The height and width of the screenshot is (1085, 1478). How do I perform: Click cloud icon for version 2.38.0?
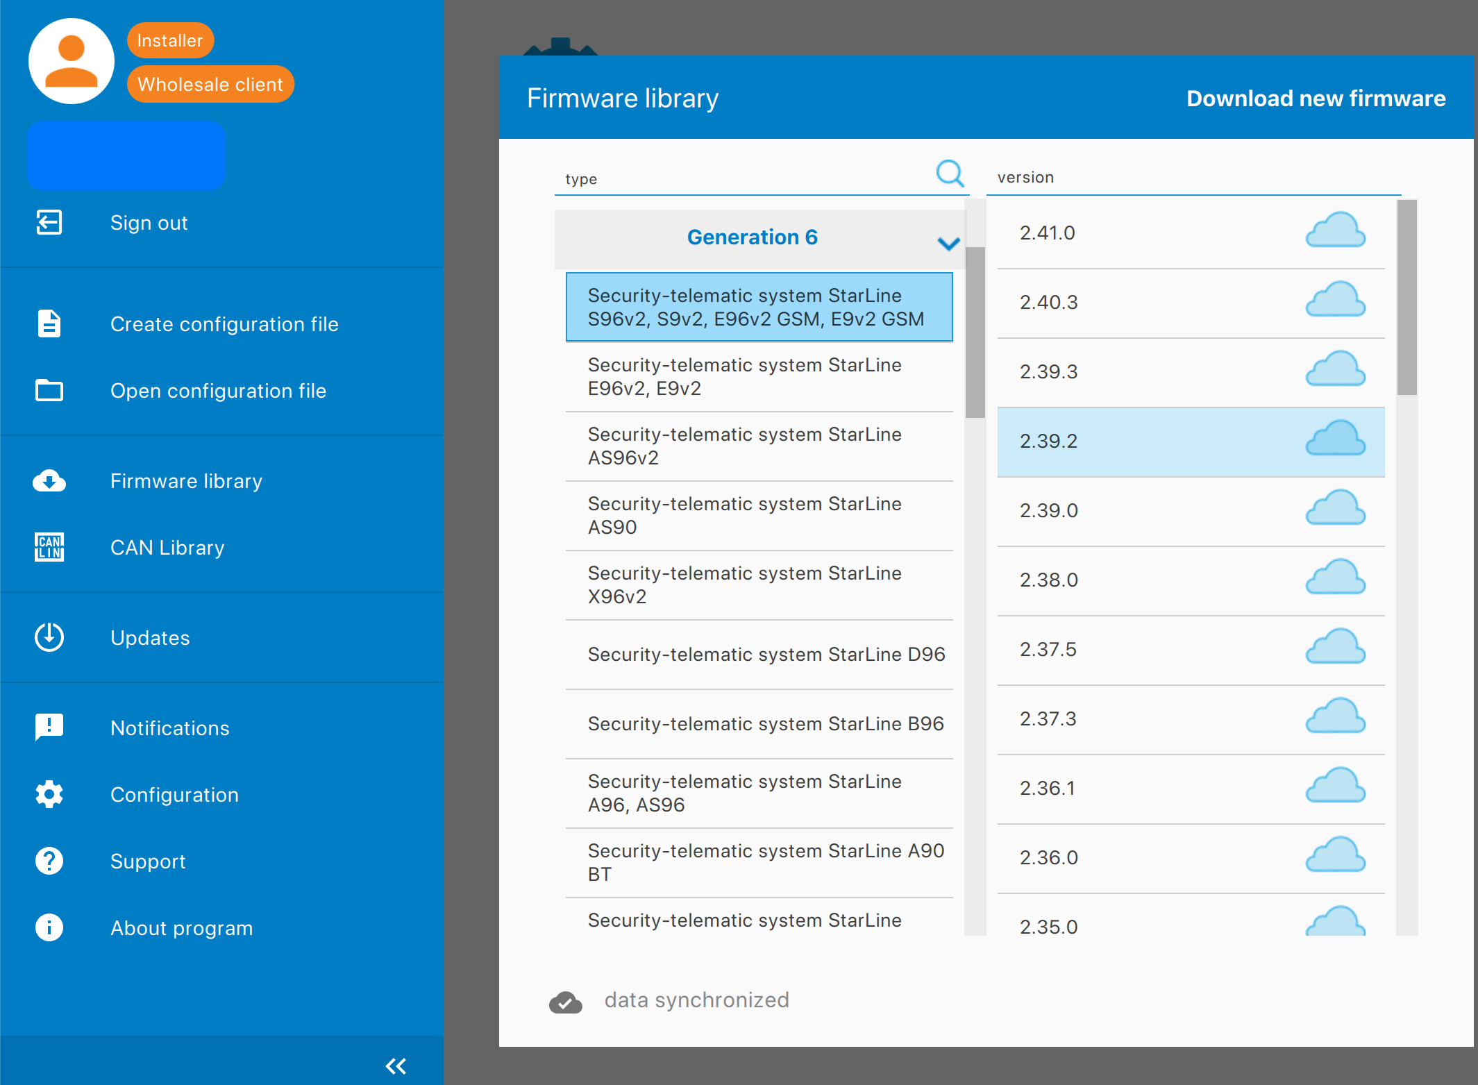coord(1335,578)
